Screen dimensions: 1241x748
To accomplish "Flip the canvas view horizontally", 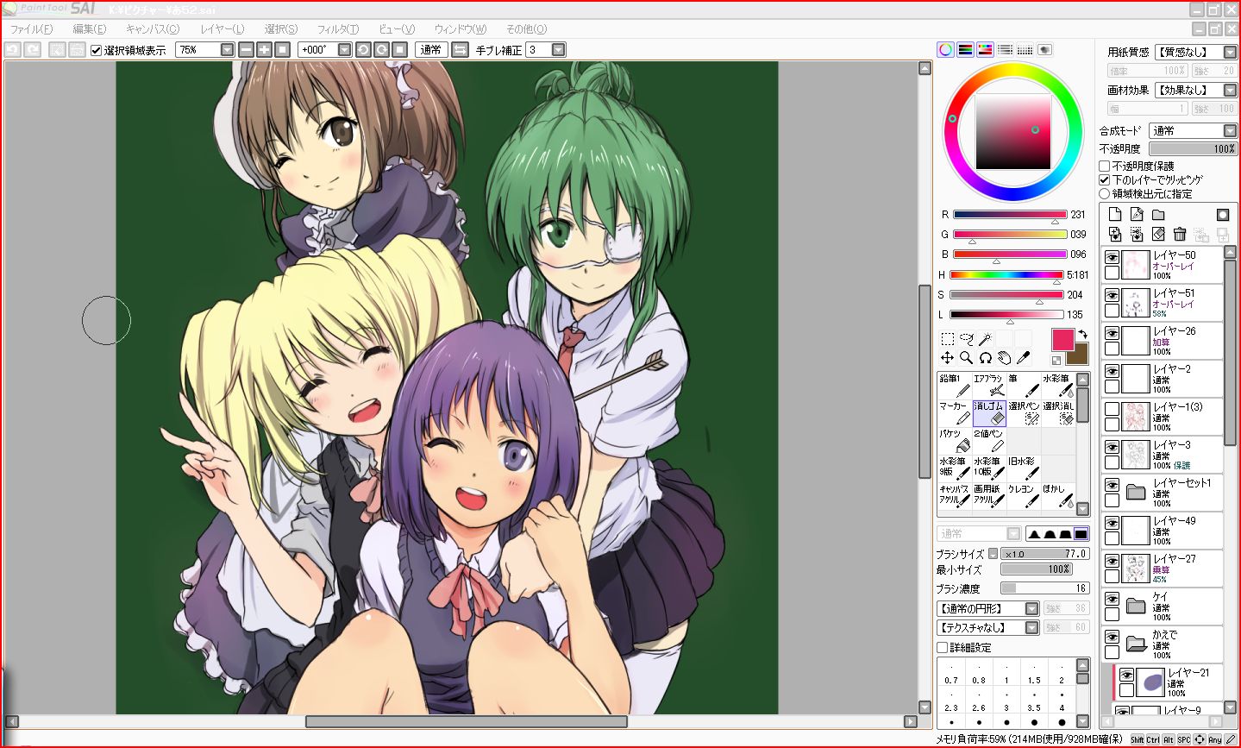I will pyautogui.click(x=460, y=50).
